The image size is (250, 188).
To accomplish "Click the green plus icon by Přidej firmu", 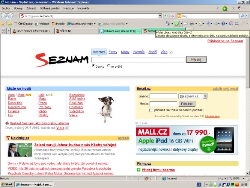I will tap(139, 170).
